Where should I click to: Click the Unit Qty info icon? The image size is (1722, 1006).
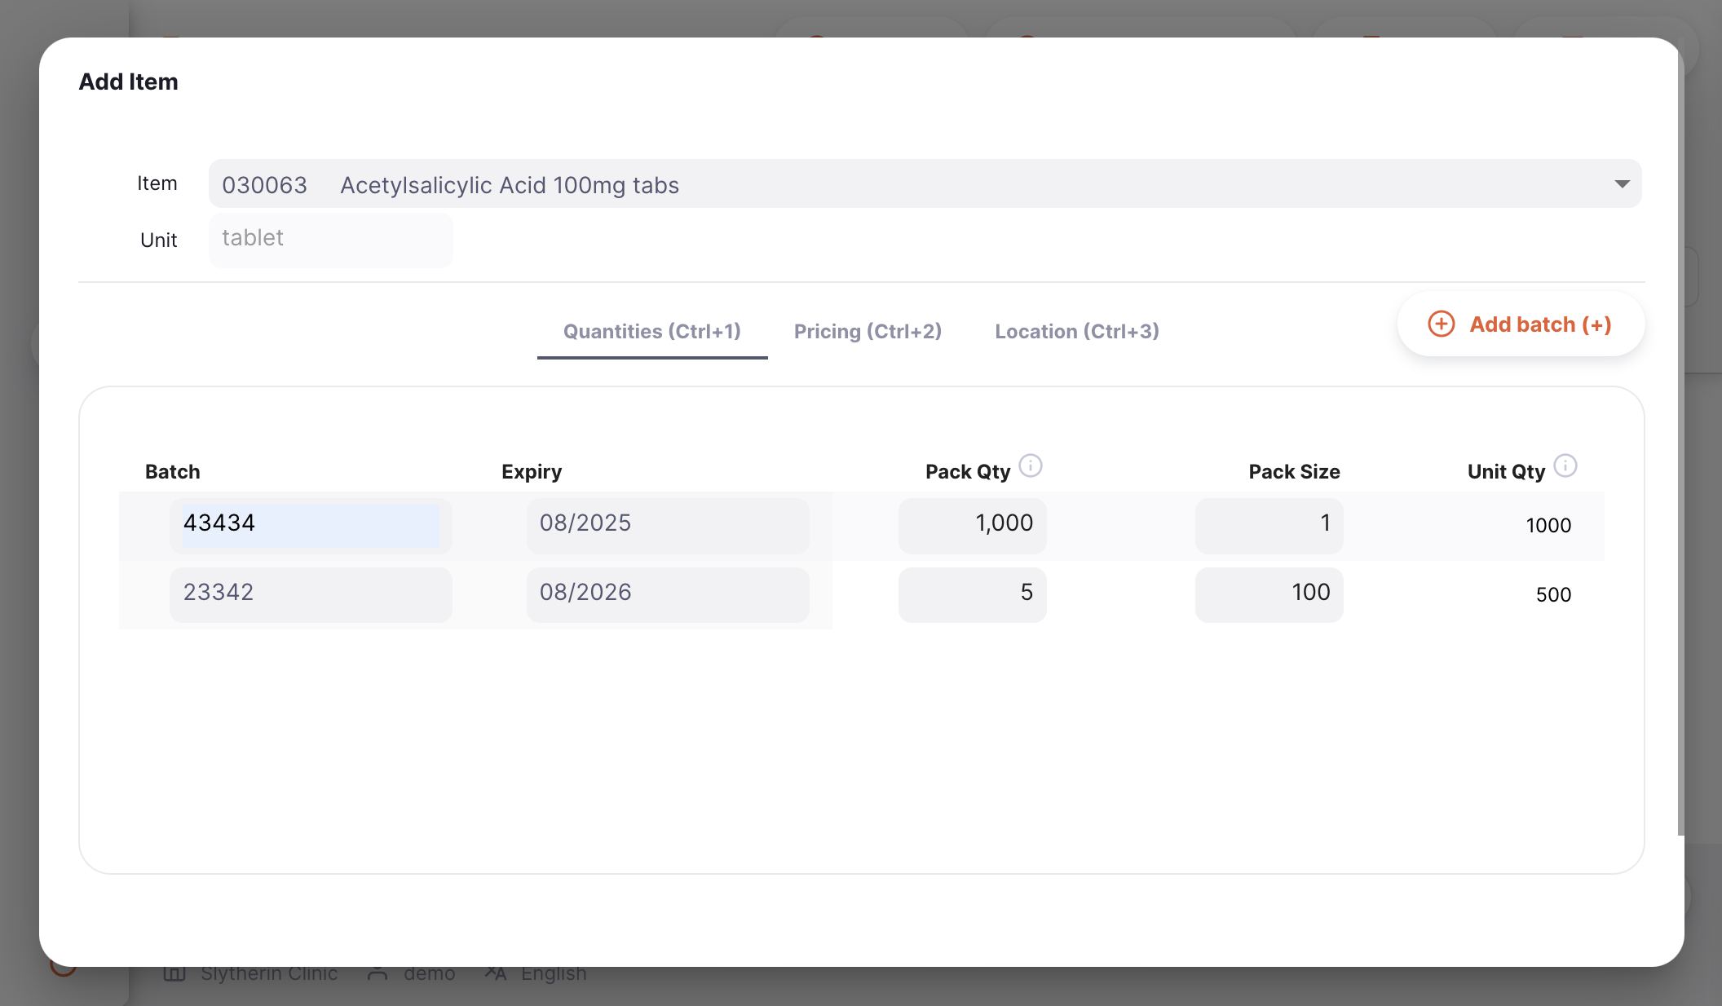click(1565, 465)
